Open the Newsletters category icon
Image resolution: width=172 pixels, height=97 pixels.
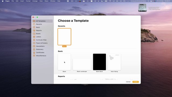[34, 46]
